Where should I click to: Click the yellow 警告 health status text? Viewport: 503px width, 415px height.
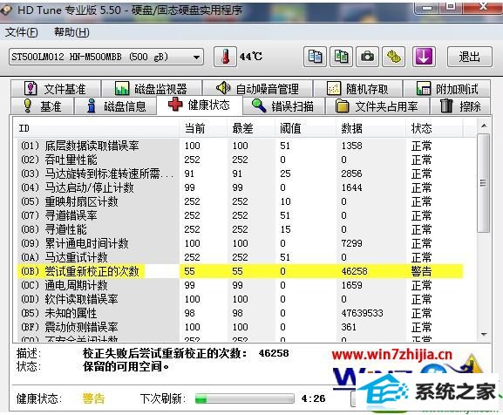[x=93, y=398]
